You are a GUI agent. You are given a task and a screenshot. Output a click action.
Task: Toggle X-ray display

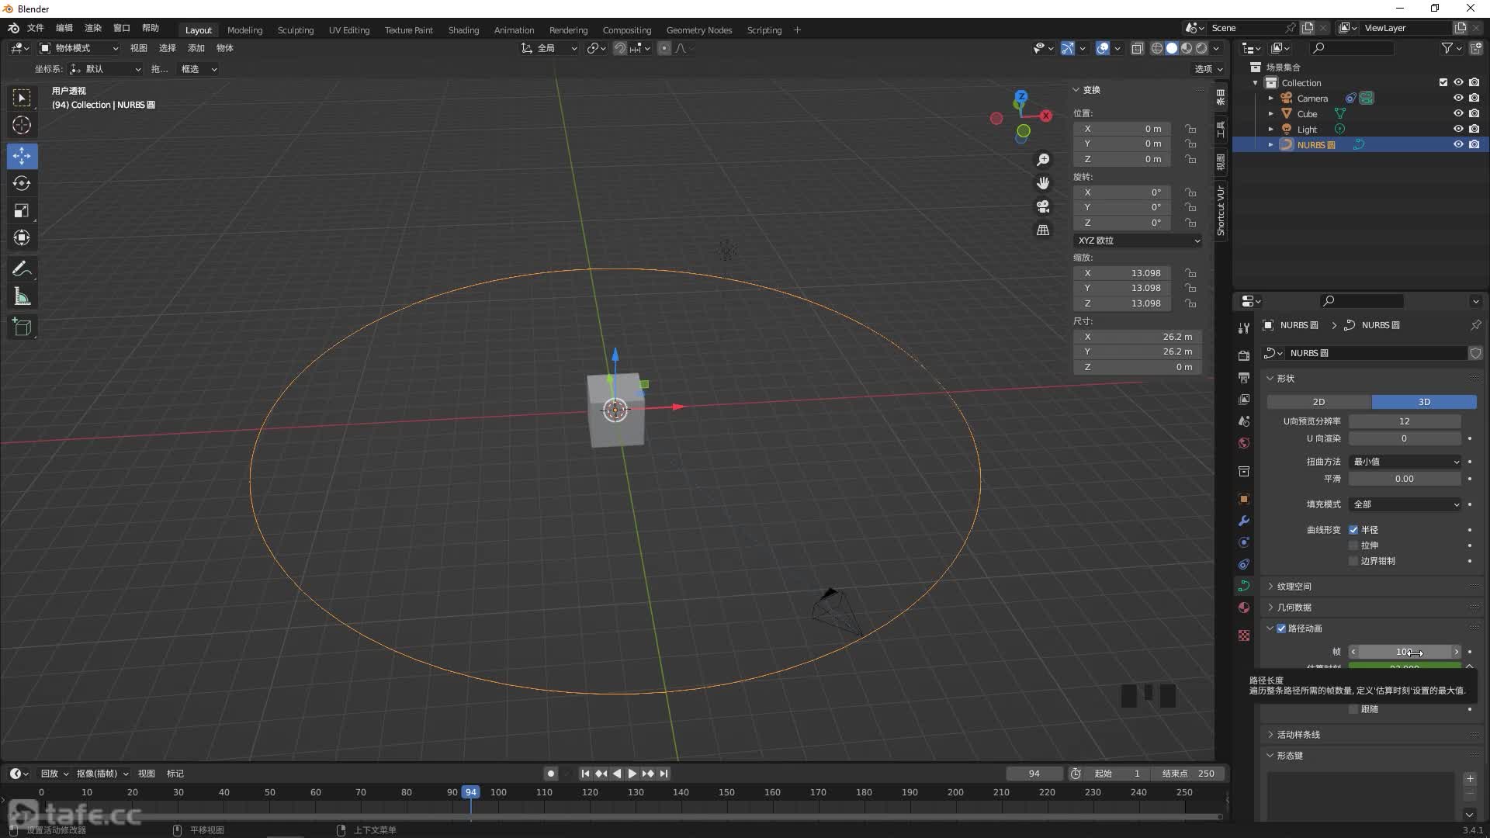tap(1137, 48)
